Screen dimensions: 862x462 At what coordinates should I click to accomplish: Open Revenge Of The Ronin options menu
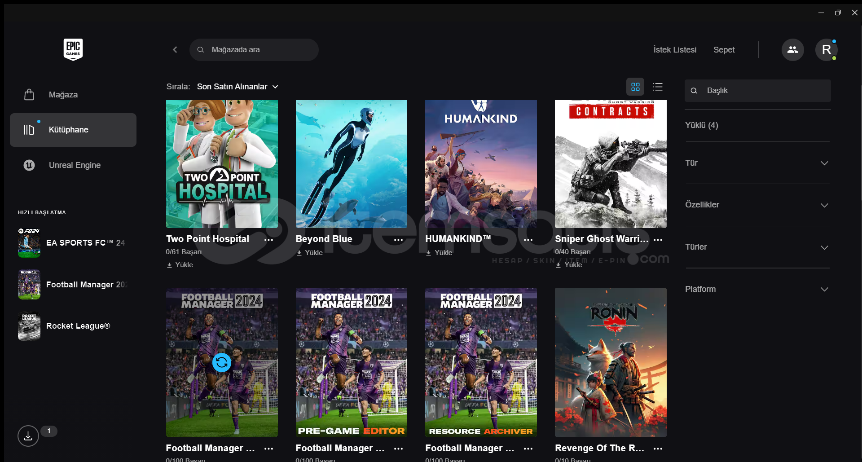pos(658,449)
